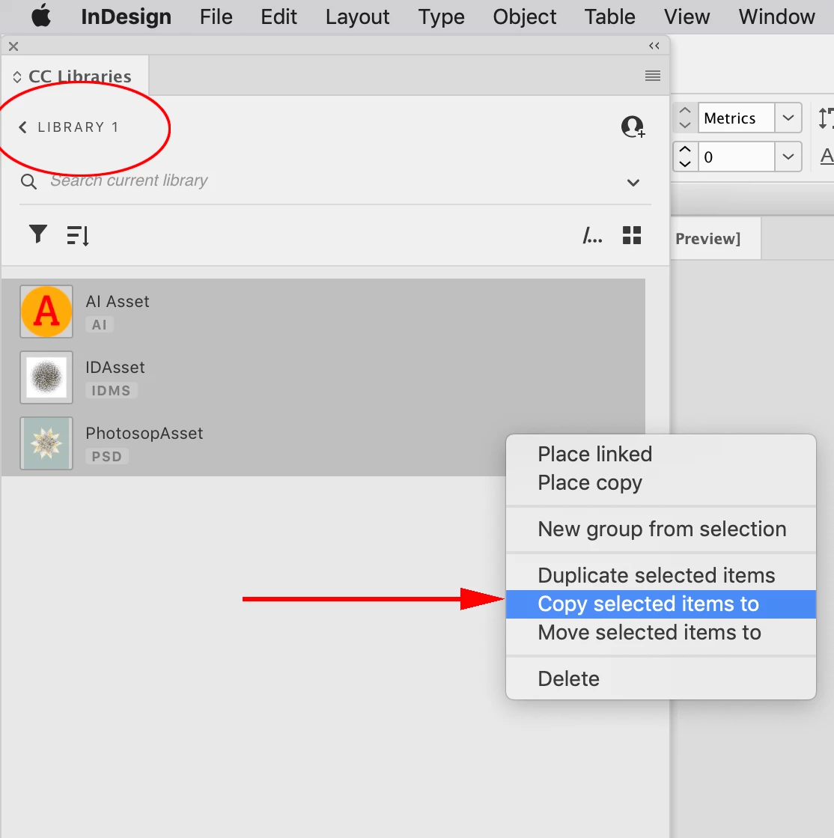Open the Window menu

776,17
